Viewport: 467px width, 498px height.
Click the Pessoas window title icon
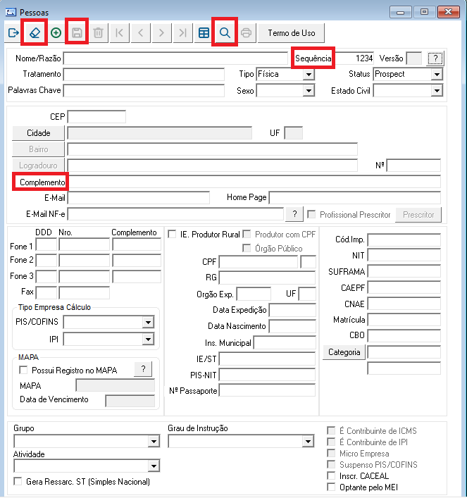tap(11, 13)
